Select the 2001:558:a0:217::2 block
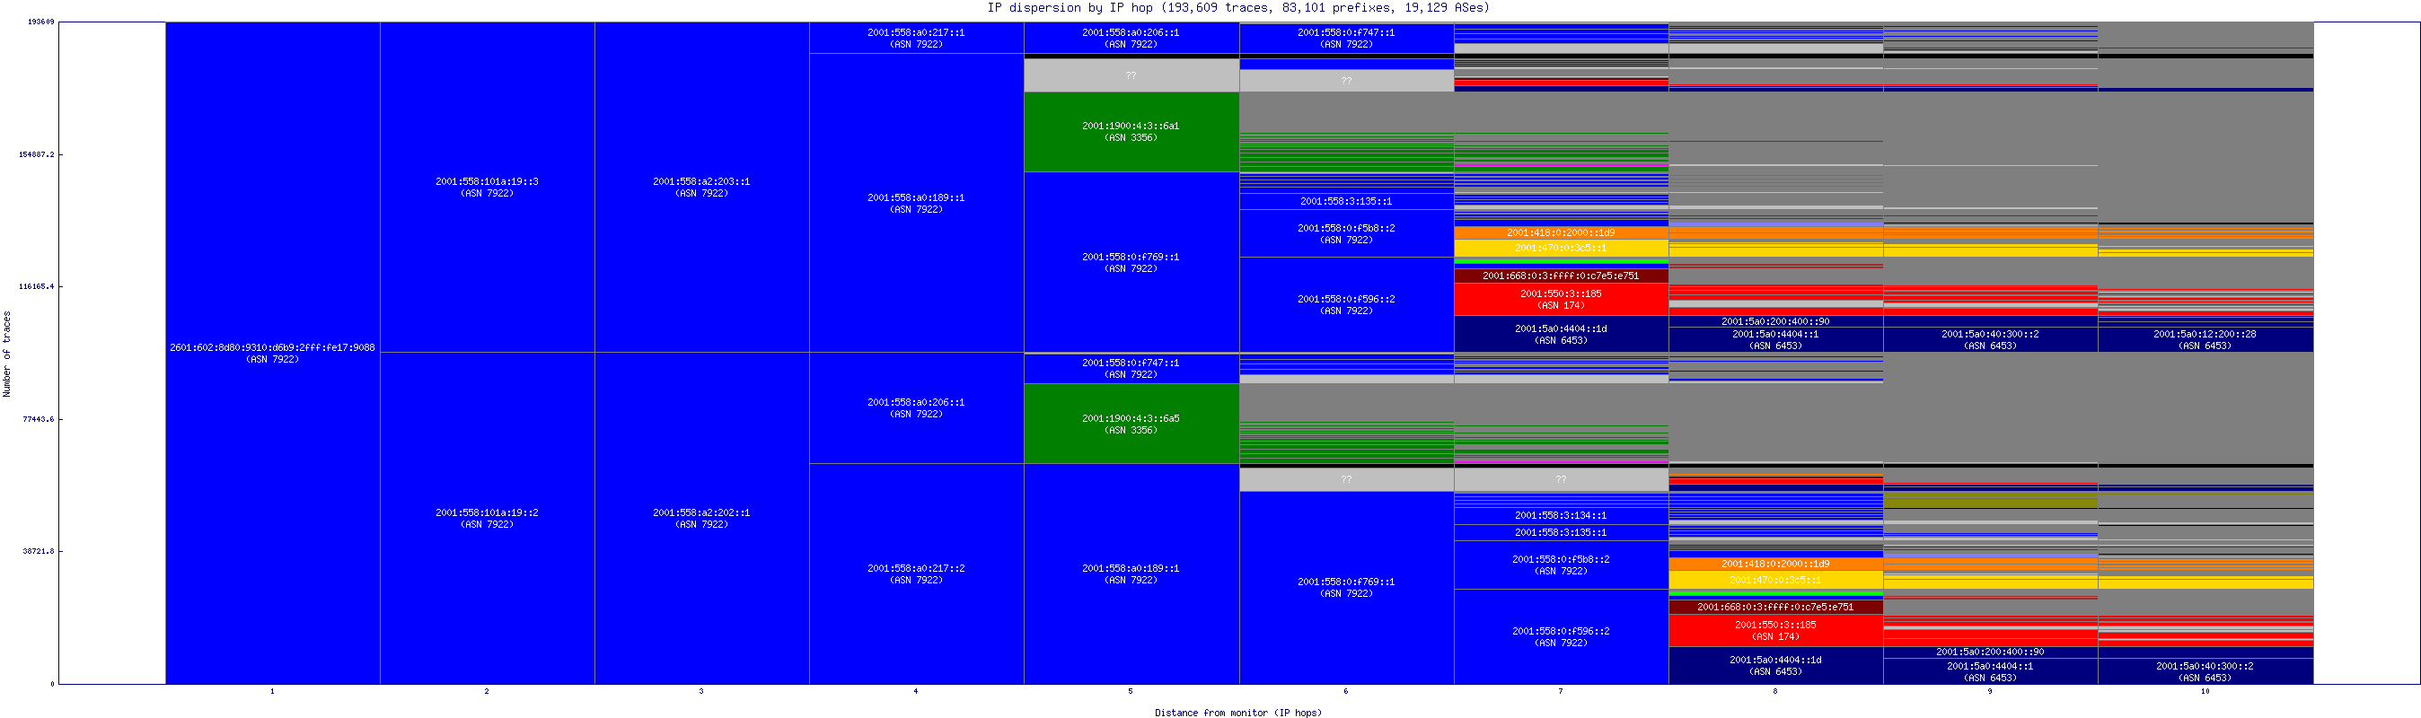This screenshot has width=2421, height=718. 916,574
